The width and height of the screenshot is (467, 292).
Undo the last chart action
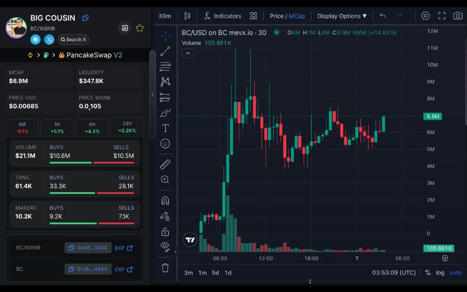pyautogui.click(x=383, y=16)
